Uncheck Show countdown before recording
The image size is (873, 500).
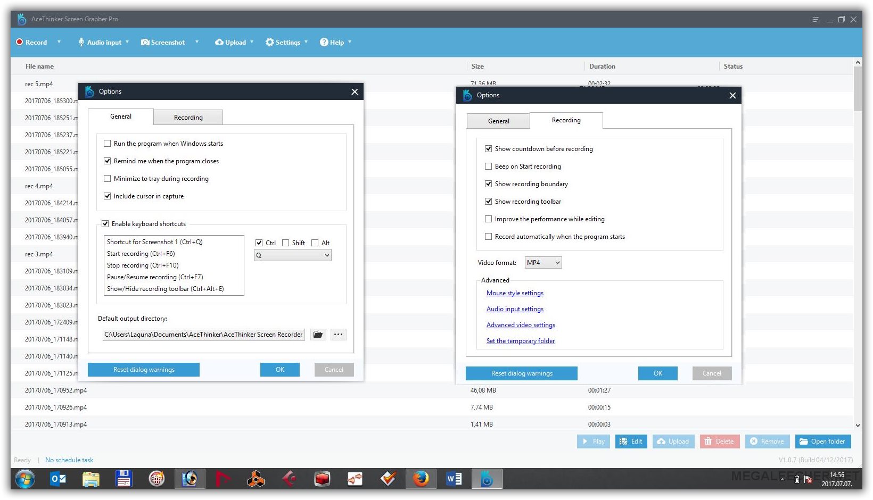489,149
